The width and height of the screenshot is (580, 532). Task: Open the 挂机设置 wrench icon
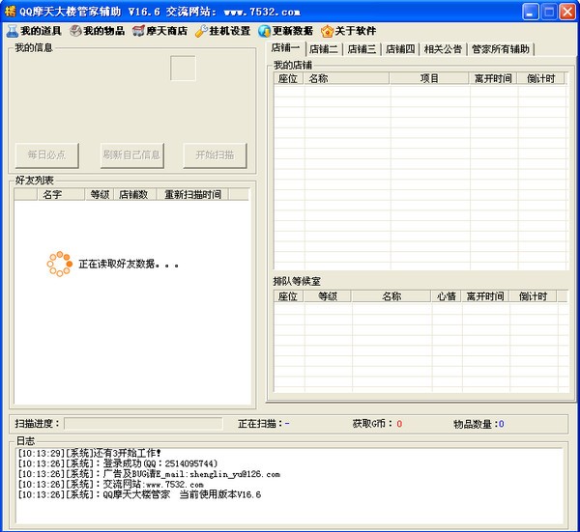[202, 31]
